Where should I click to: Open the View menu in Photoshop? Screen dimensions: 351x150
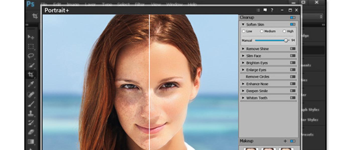pos(156,4)
